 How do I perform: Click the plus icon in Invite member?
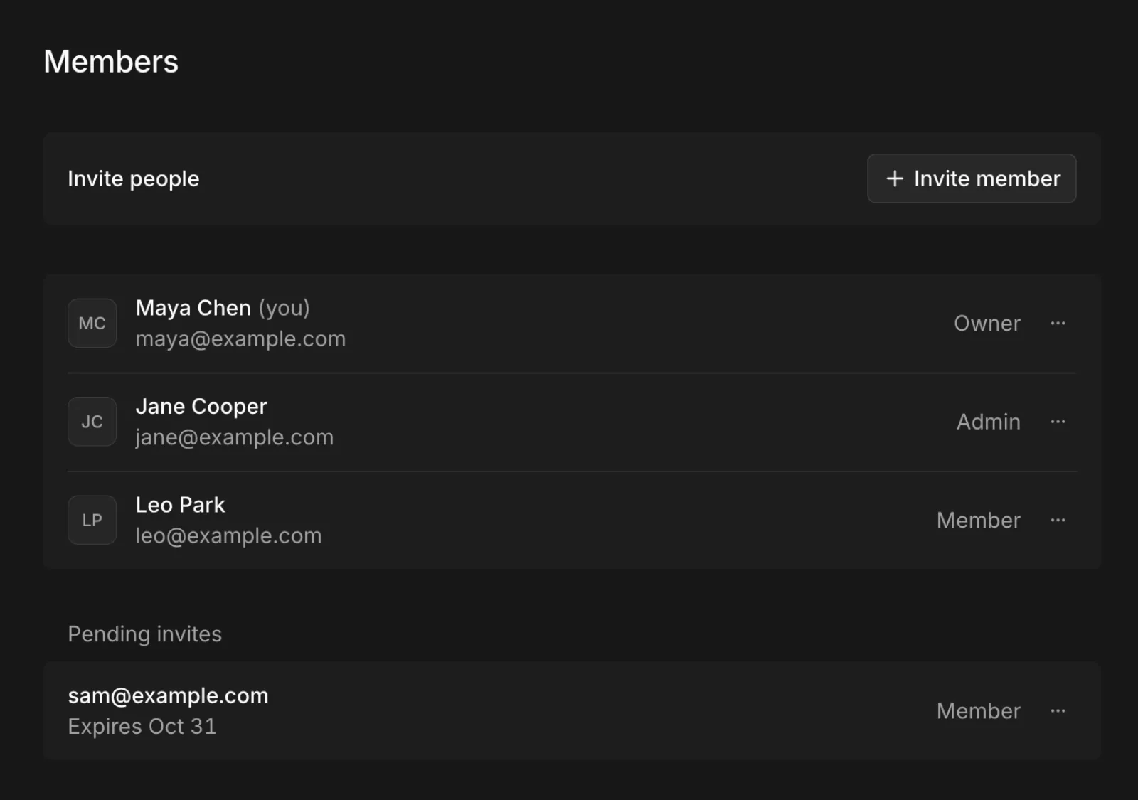(x=894, y=178)
